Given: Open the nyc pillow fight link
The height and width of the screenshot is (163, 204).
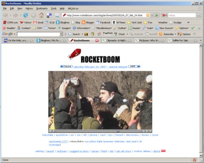Looking at the screenshot, I should pos(93,141).
